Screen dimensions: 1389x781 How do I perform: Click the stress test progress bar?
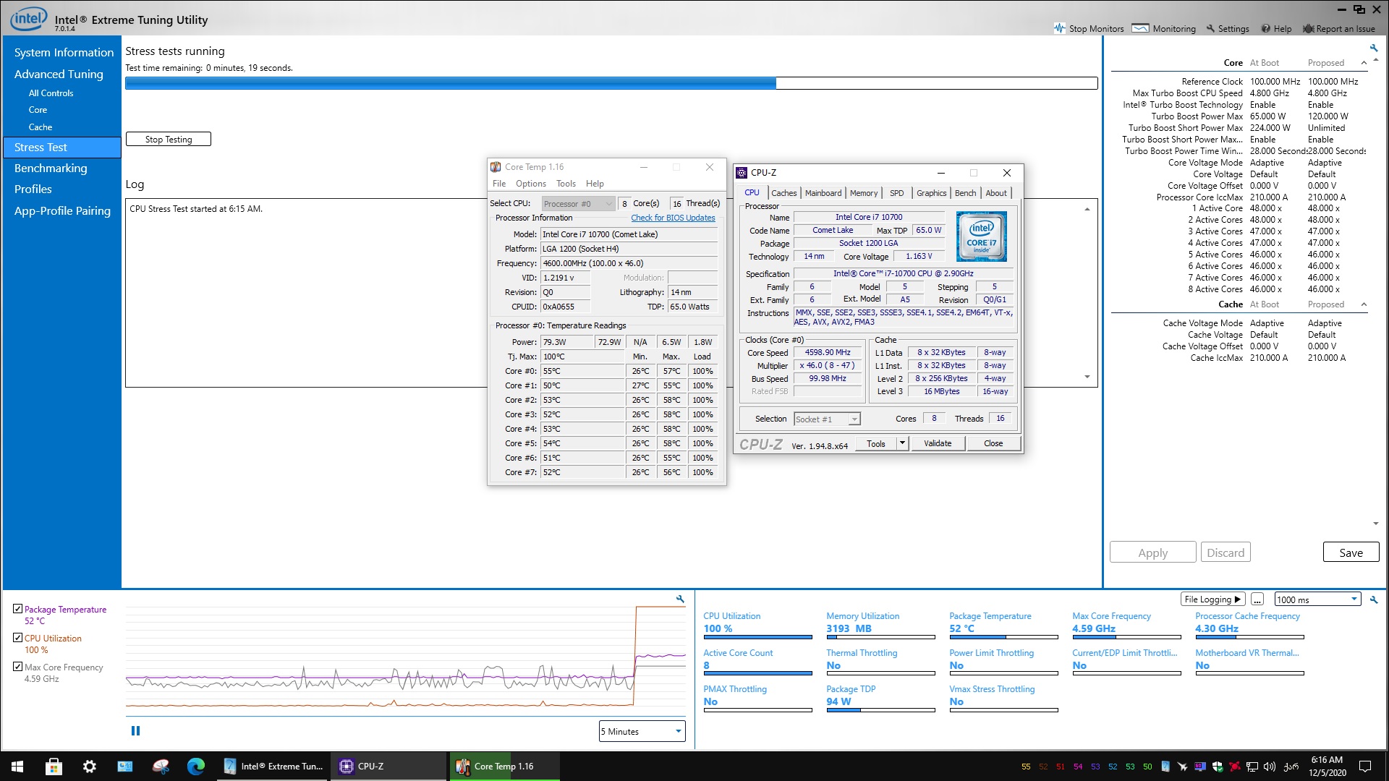click(x=611, y=83)
